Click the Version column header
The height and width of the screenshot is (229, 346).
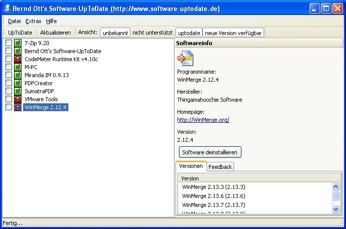point(254,178)
